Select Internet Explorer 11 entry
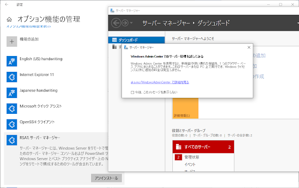 point(37,75)
